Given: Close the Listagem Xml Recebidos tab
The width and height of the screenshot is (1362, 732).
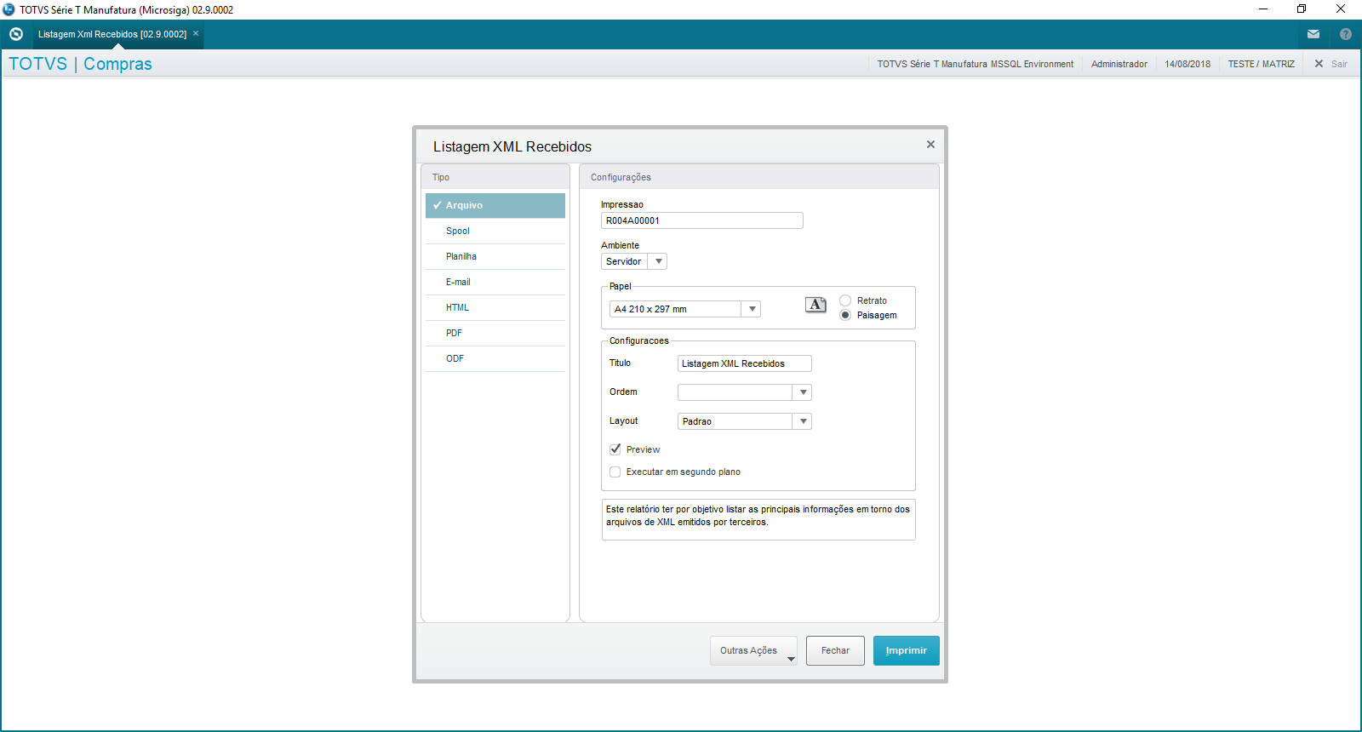Looking at the screenshot, I should tap(196, 34).
